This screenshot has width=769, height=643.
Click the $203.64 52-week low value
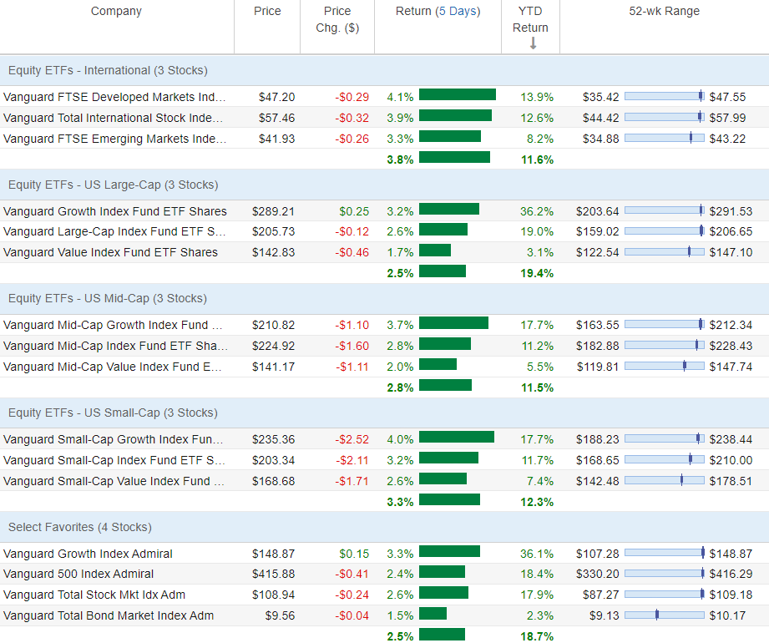[x=597, y=211]
